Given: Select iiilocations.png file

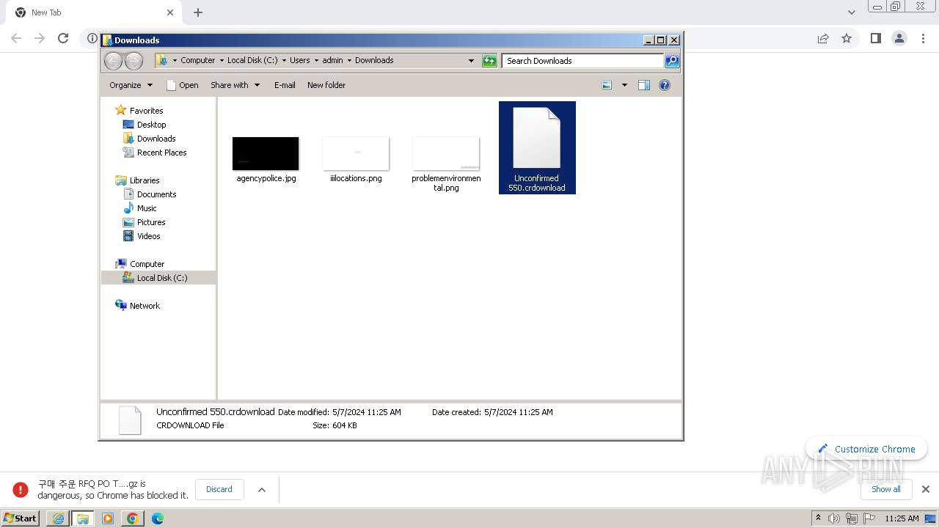Looking at the screenshot, I should [x=356, y=159].
